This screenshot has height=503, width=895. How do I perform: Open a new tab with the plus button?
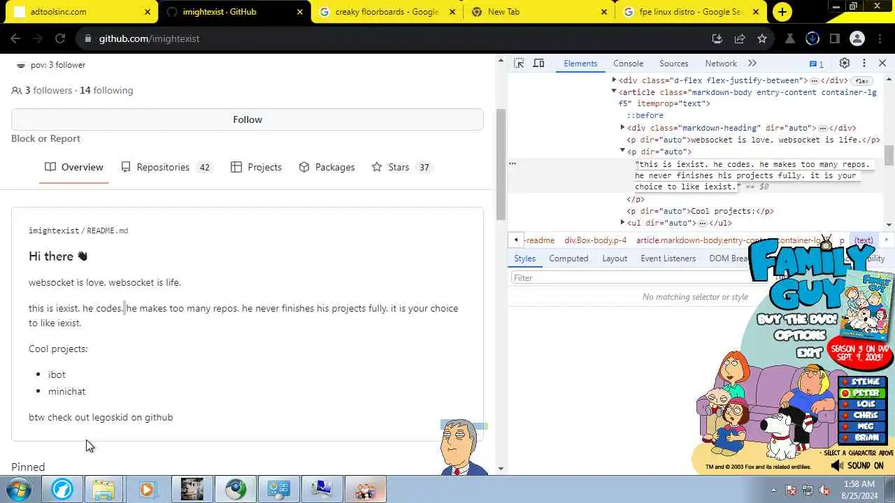click(x=782, y=12)
